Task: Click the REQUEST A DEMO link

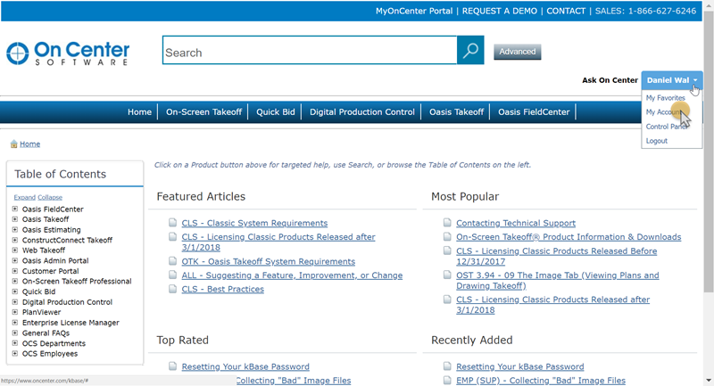Action: tap(500, 11)
